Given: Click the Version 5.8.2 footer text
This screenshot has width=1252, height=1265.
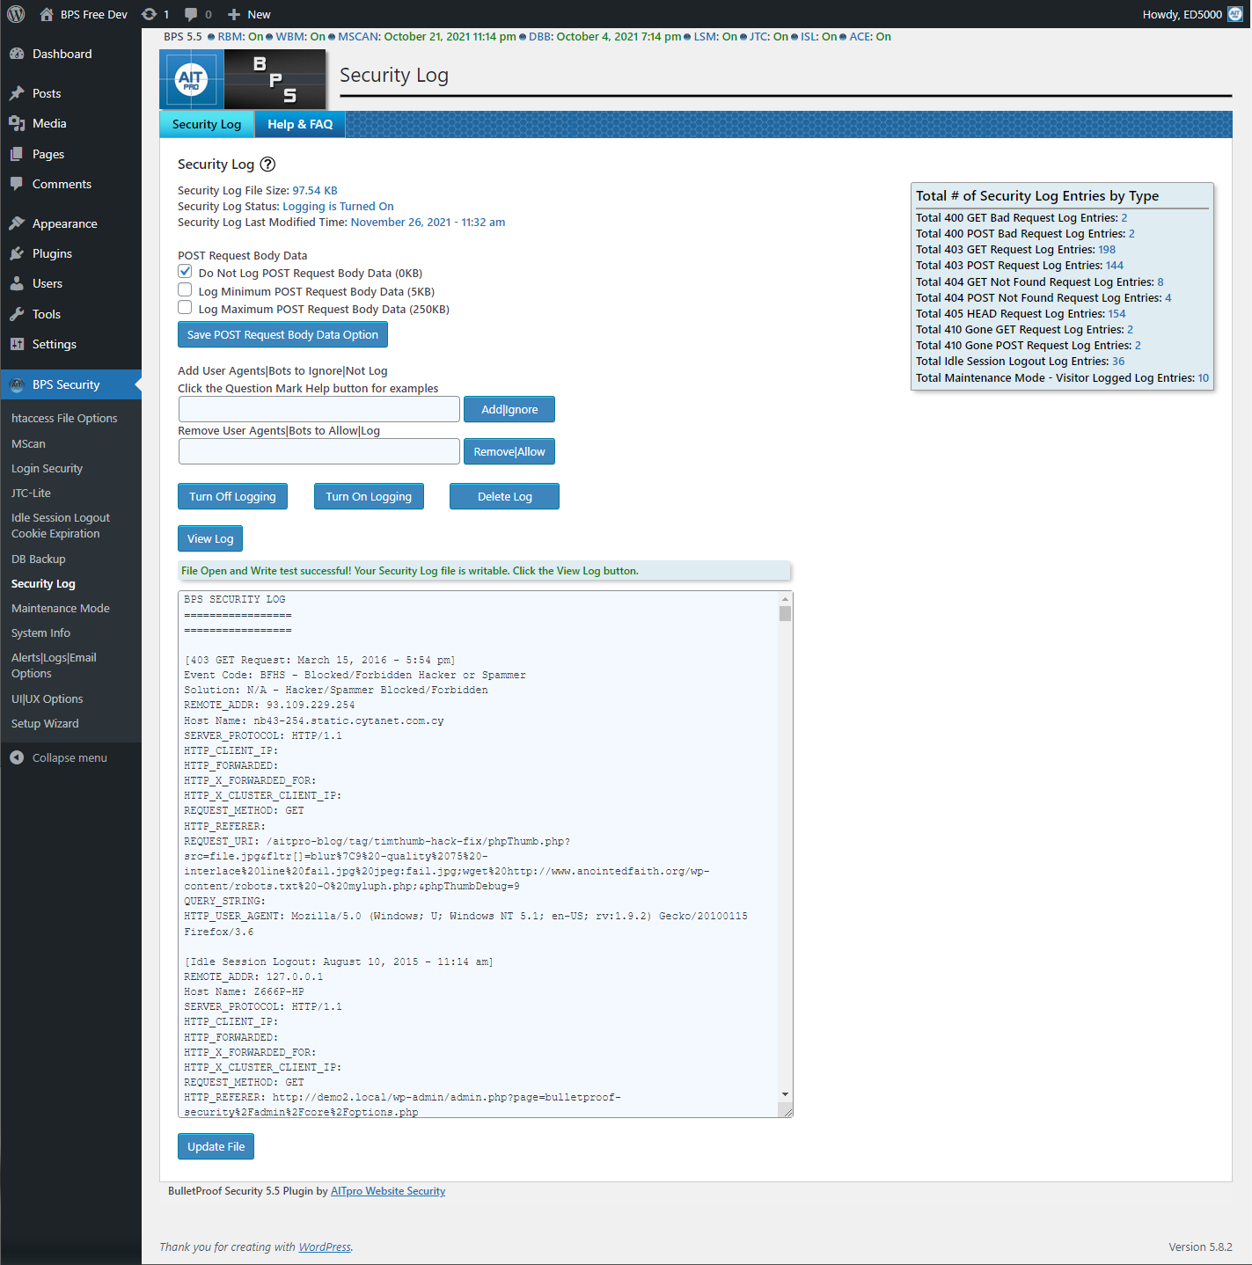Looking at the screenshot, I should tap(1200, 1247).
